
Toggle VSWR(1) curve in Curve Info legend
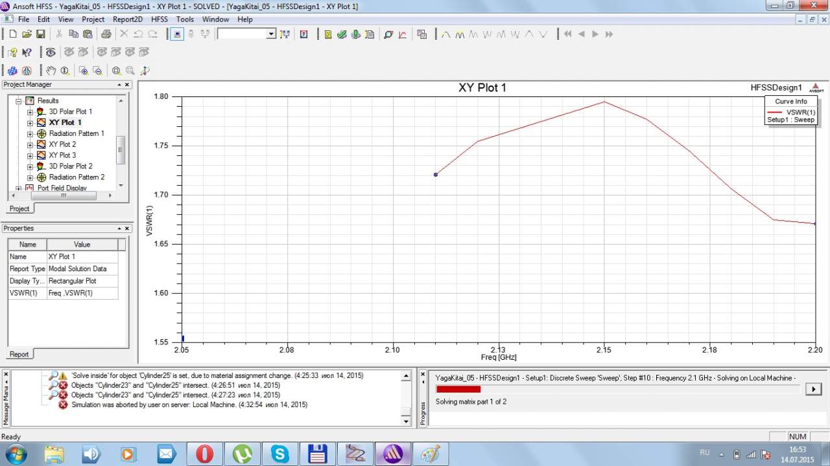tap(791, 112)
